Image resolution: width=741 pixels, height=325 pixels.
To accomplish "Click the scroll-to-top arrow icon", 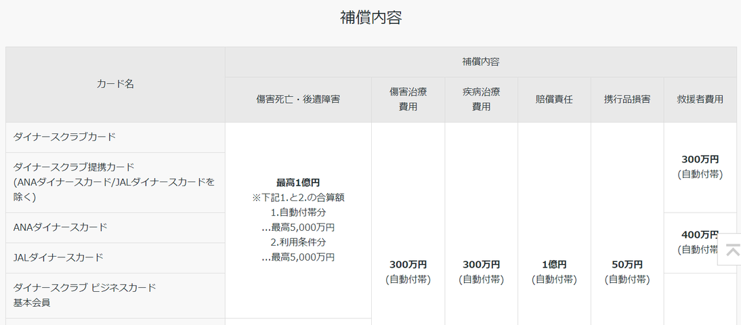I will pyautogui.click(x=732, y=249).
